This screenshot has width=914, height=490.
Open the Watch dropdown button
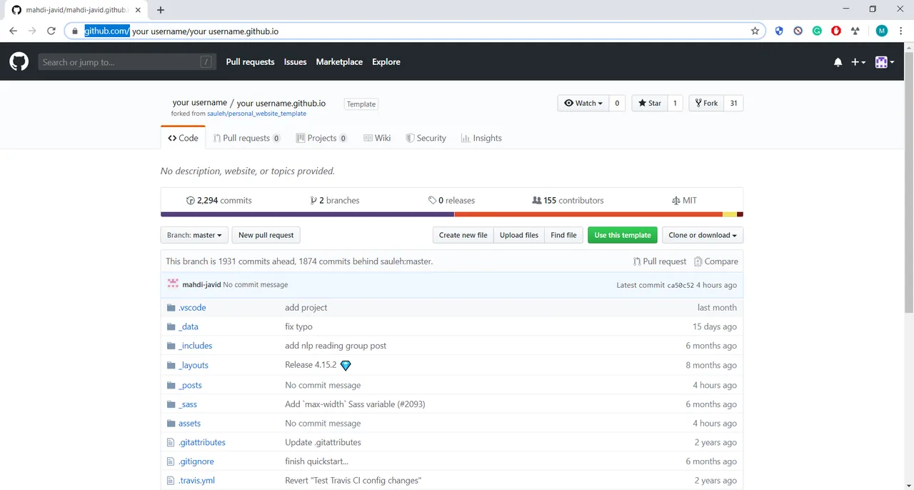pyautogui.click(x=583, y=103)
